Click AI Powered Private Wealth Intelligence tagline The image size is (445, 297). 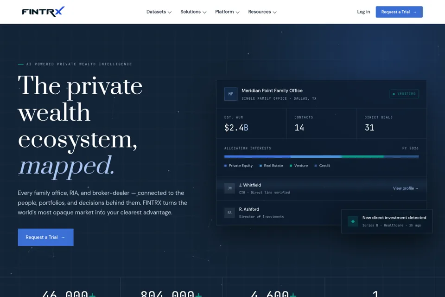79,64
